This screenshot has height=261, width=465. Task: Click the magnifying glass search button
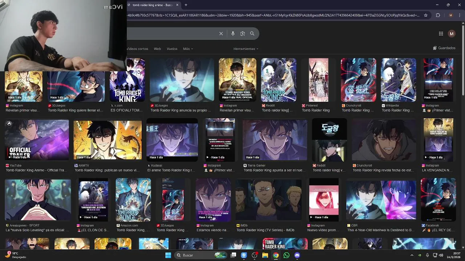pyautogui.click(x=252, y=33)
